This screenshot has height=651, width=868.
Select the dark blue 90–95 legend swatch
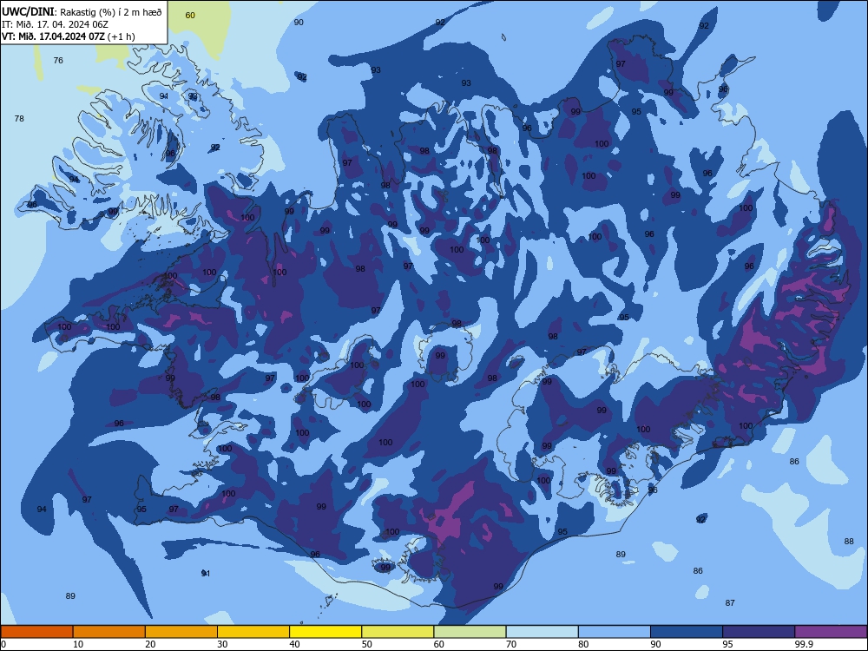(687, 632)
